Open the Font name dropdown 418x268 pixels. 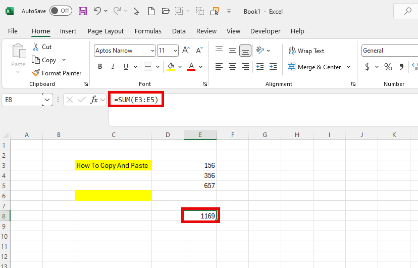152,51
